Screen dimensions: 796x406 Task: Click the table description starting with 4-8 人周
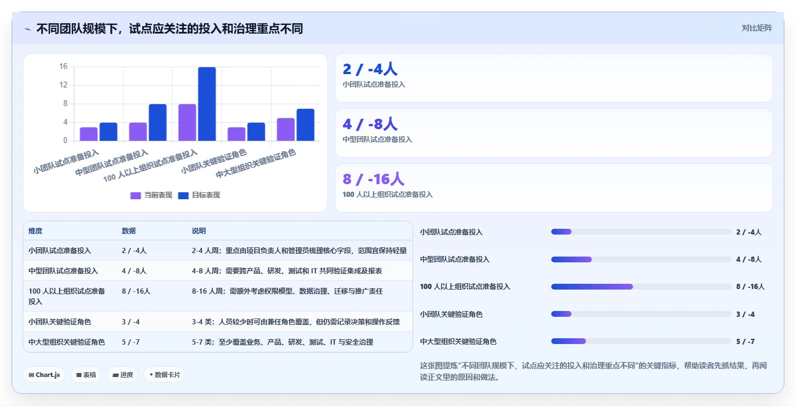pyautogui.click(x=287, y=270)
